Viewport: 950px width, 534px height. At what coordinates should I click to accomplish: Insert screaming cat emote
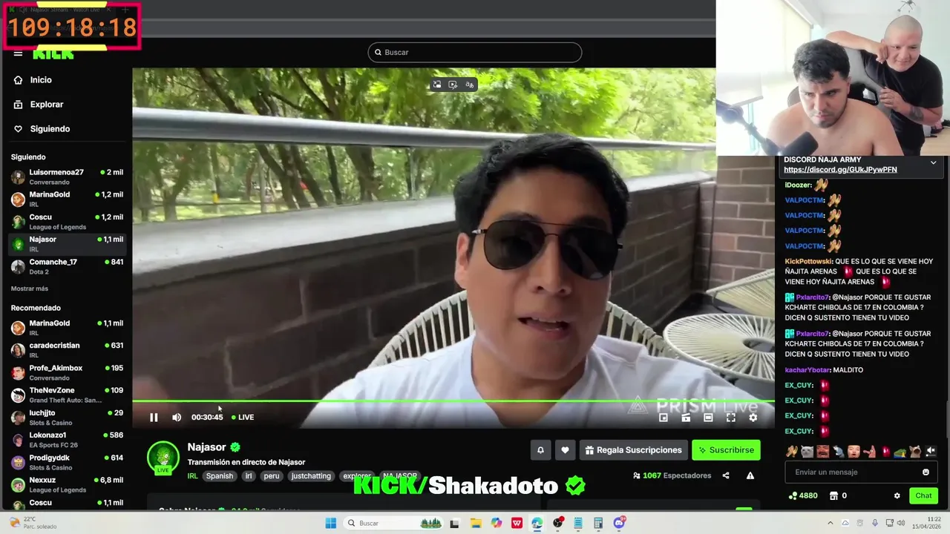(x=915, y=452)
